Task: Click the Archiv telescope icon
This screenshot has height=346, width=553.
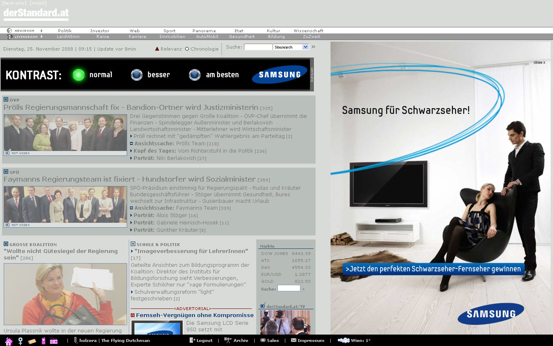Action: pos(228,340)
